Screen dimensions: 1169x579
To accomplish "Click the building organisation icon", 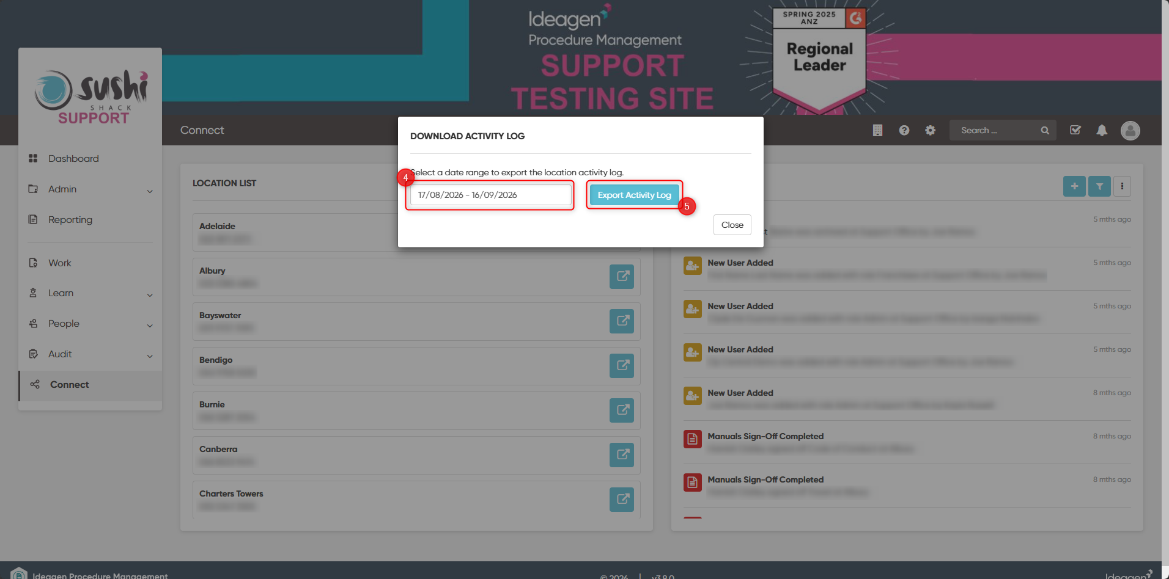I will pyautogui.click(x=877, y=130).
